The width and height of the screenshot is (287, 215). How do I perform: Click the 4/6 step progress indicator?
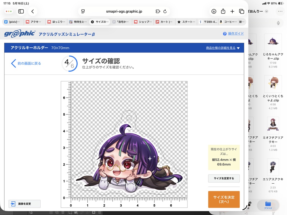(x=70, y=64)
